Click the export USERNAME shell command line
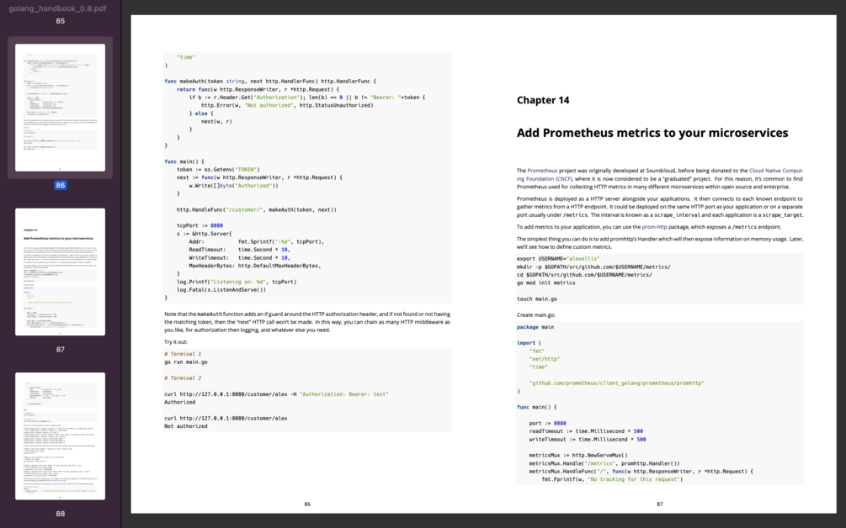Screen dimensions: 846x528 [558, 259]
